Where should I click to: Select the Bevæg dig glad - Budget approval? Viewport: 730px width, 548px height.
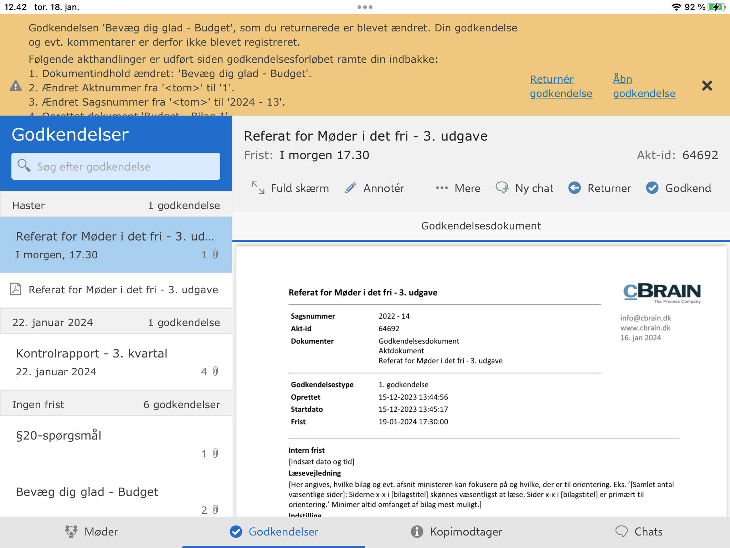(x=116, y=494)
